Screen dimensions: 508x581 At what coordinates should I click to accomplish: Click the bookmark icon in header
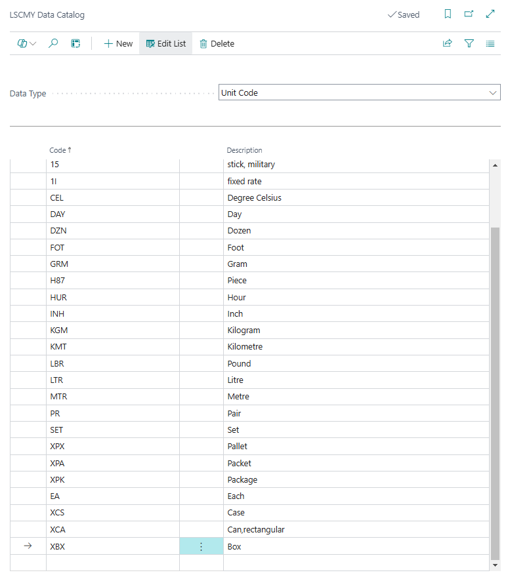click(448, 14)
